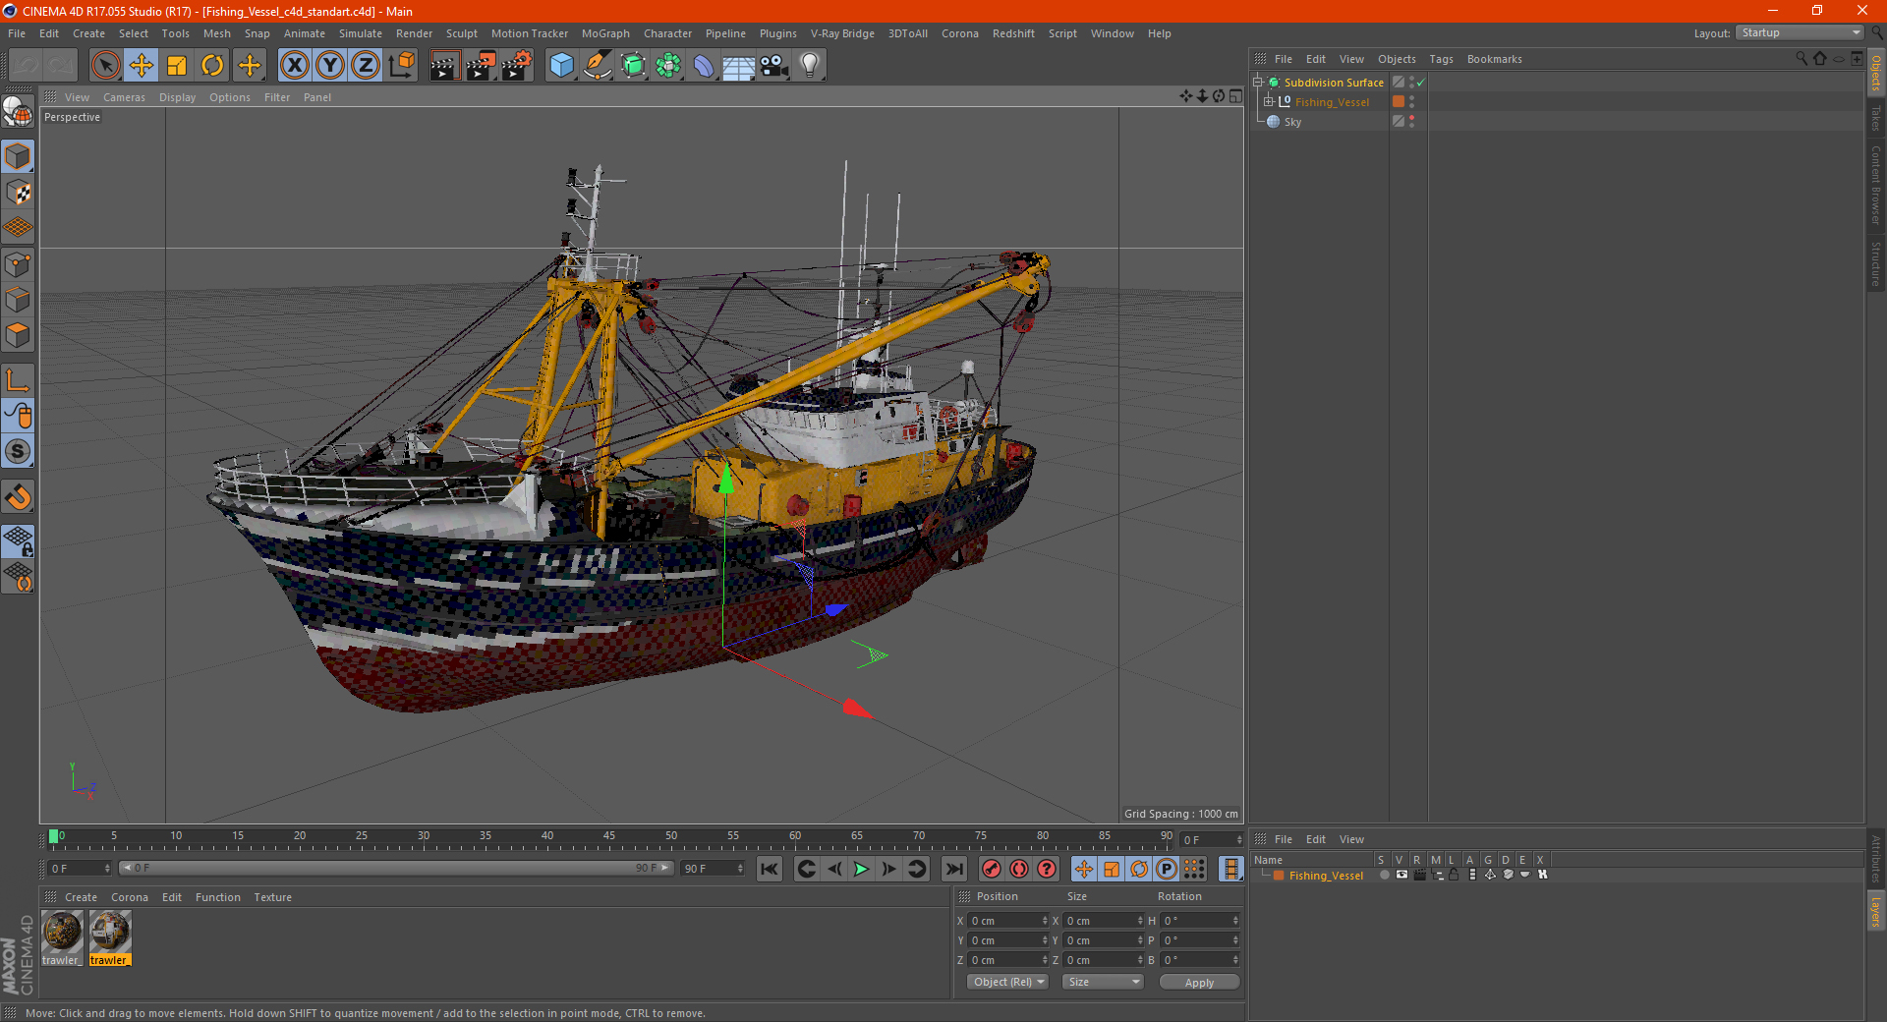Go to end of animation
This screenshot has width=1887, height=1022.
click(953, 869)
